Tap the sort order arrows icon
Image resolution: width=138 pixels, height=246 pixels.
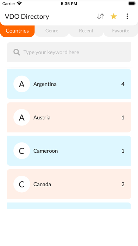pos(100,16)
